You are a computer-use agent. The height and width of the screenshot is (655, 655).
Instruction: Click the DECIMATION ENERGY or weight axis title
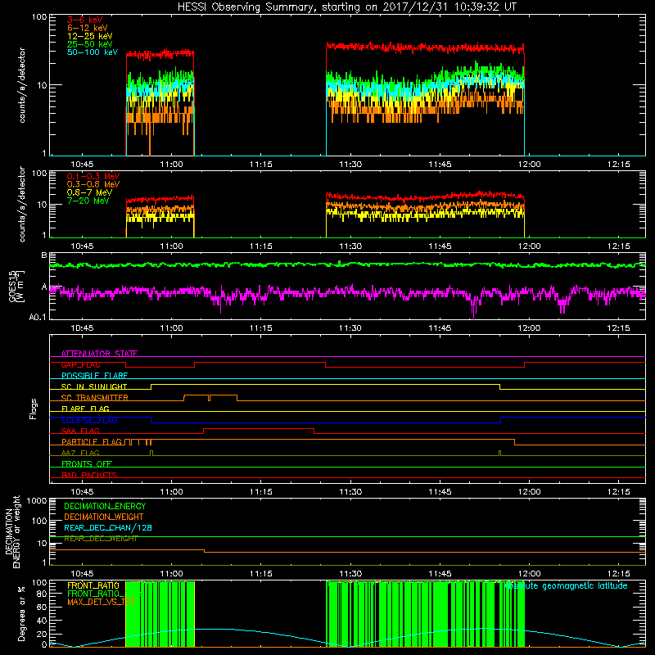(x=12, y=531)
